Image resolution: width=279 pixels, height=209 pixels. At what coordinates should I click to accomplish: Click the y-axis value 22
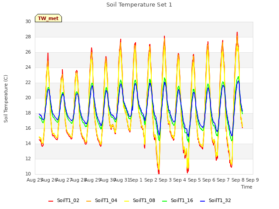click(28, 82)
